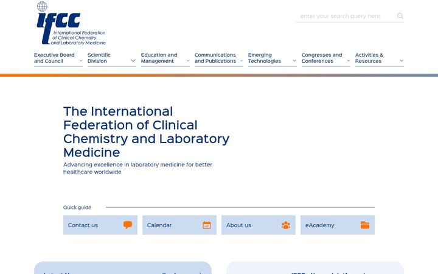Viewport: 438px width, 274px height.
Task: Expand Communications and Publications chevron
Action: pyautogui.click(x=242, y=61)
